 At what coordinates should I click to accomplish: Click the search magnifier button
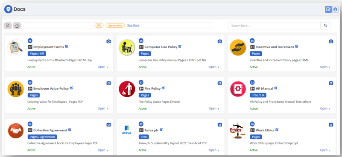click(325, 26)
